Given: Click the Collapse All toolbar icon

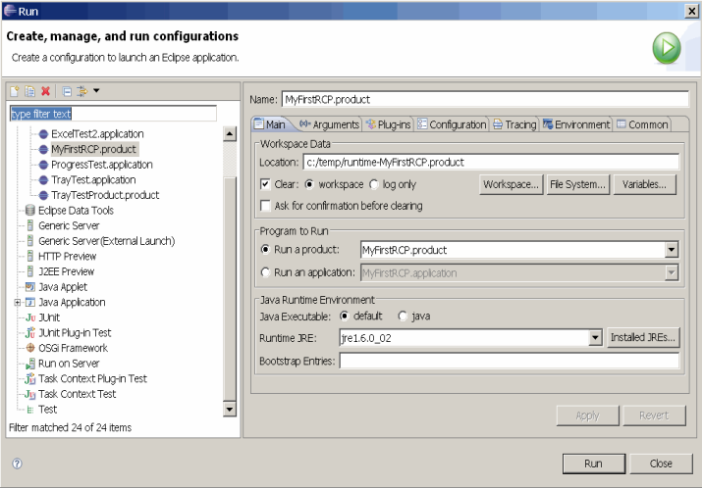Looking at the screenshot, I should click(67, 91).
